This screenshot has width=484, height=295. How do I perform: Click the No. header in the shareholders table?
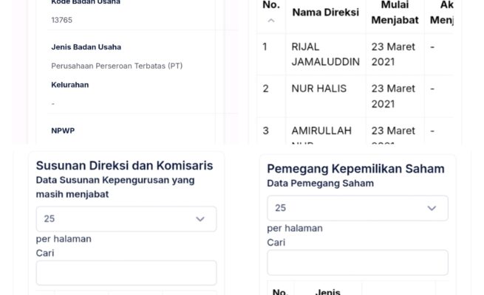click(280, 291)
